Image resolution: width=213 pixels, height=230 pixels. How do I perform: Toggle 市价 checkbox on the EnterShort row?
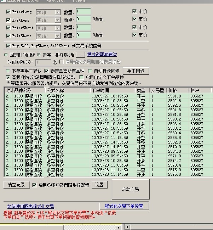(134, 27)
